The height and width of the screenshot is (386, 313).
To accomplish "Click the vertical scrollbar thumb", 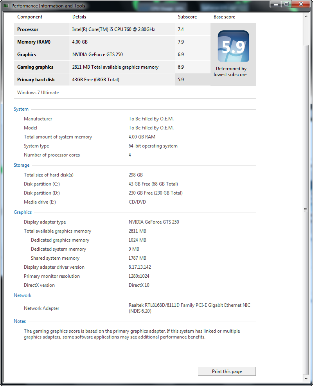I will click(x=306, y=210).
